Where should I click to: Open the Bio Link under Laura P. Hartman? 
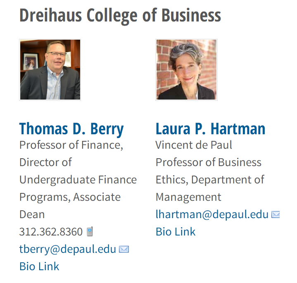click(176, 232)
